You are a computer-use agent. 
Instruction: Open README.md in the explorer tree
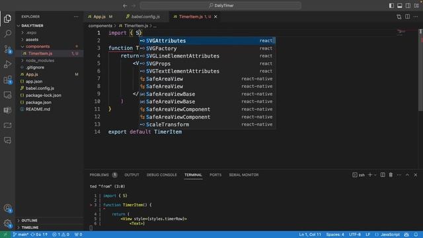click(38, 109)
